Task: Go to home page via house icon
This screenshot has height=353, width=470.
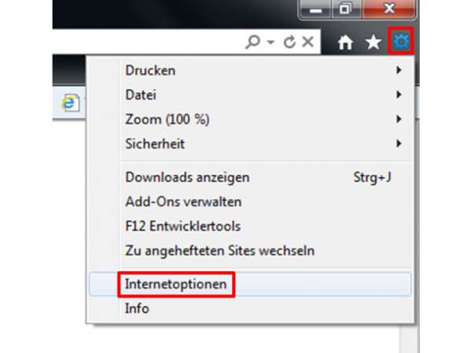Action: 345,42
